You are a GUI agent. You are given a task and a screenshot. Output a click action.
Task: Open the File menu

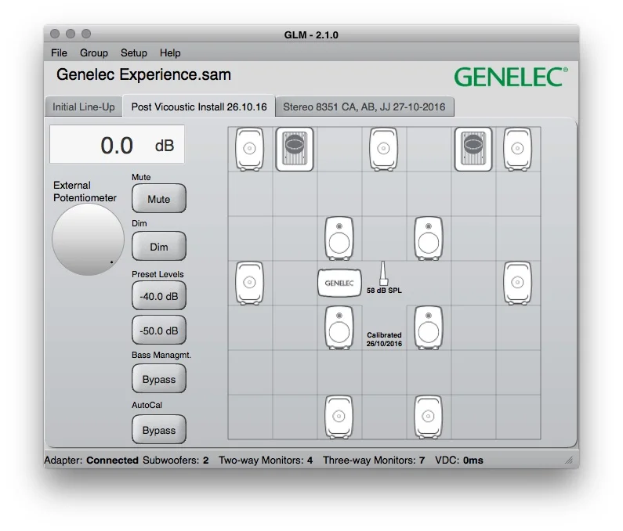coord(59,52)
